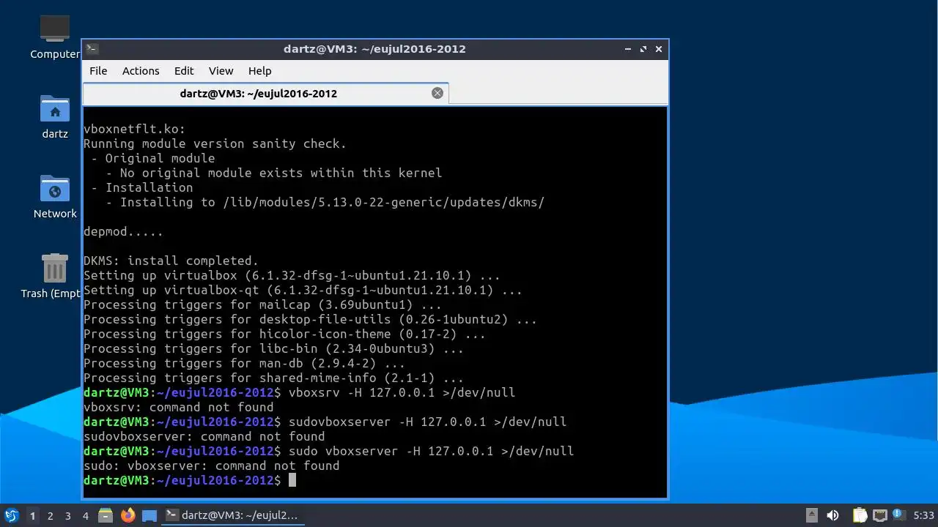Maximize the terminal window

(x=643, y=49)
